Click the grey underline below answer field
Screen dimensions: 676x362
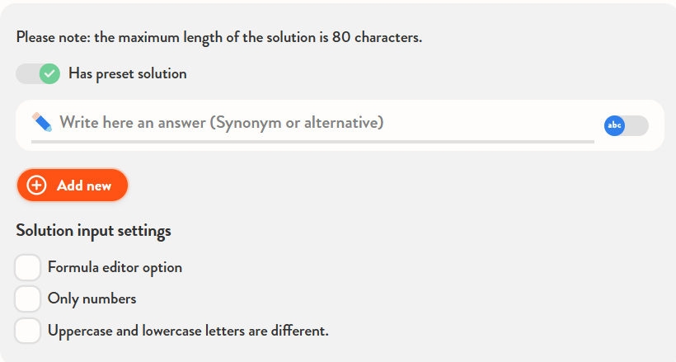[x=312, y=141]
